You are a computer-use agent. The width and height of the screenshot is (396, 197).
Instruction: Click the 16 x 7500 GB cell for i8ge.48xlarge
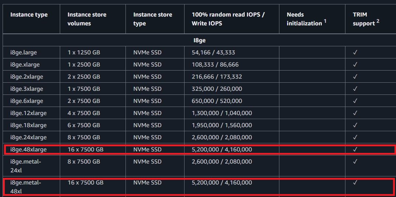point(85,150)
